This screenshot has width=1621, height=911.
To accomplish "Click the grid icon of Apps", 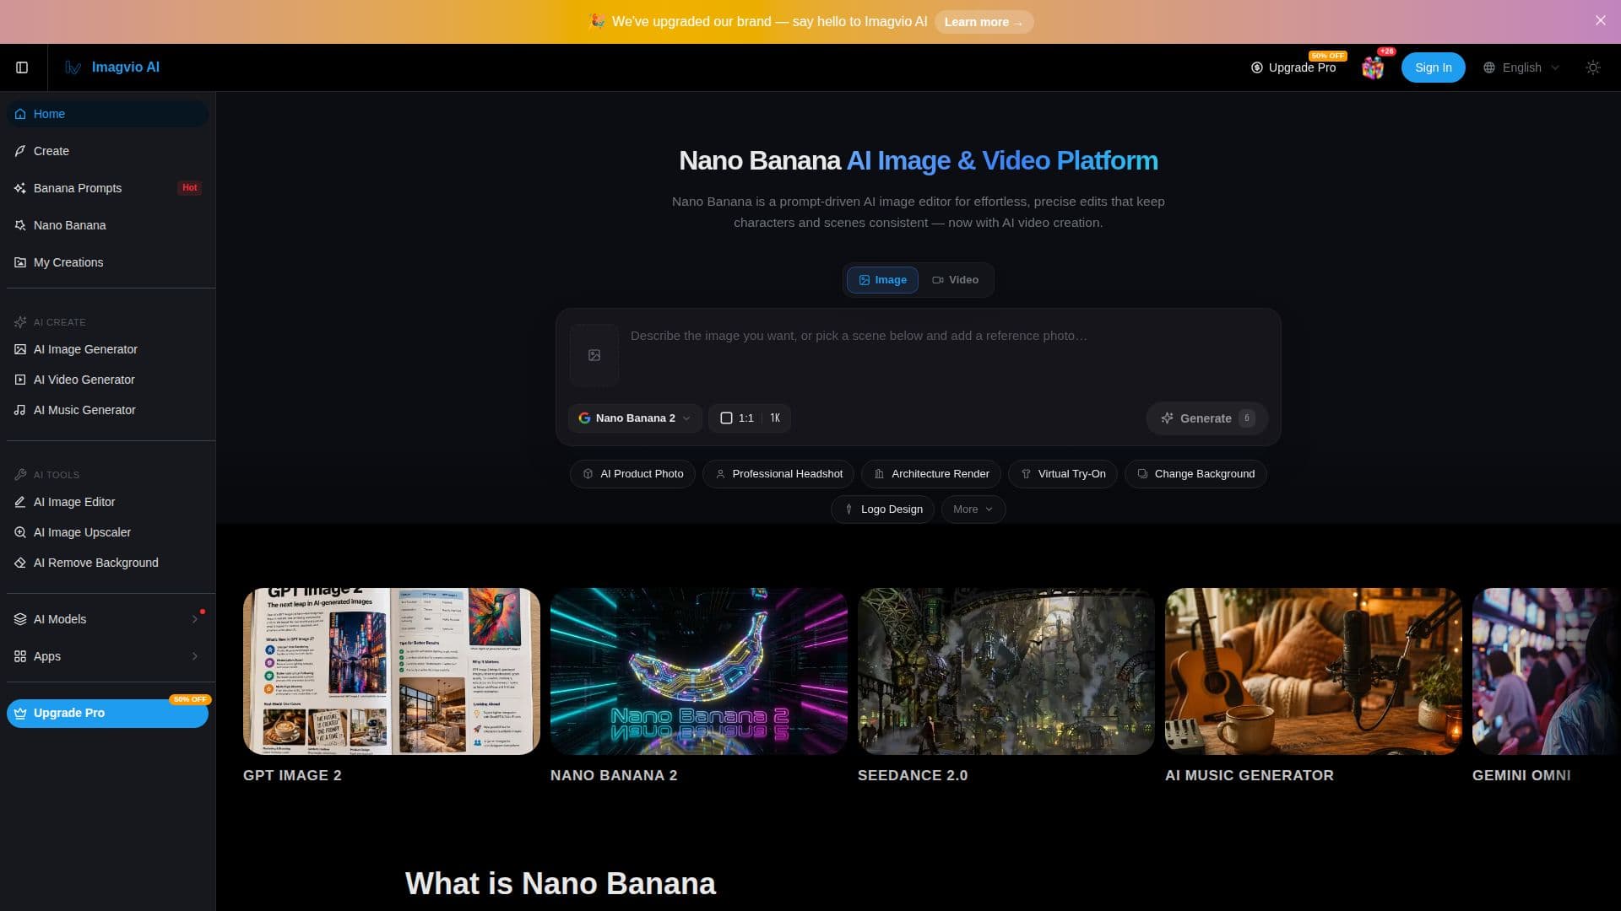I will pos(20,656).
